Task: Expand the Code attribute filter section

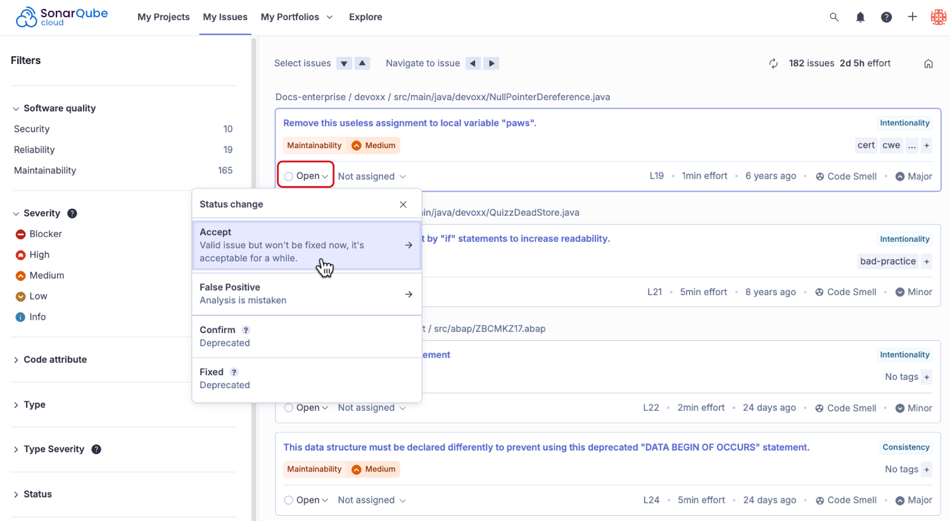Action: pyautogui.click(x=55, y=359)
